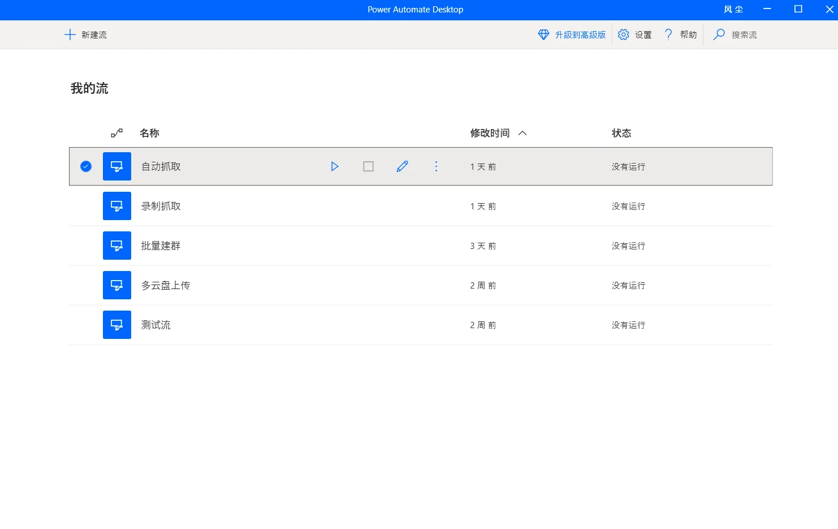
Task: Click 2 周 前 in 多云盘上传 row
Action: [x=483, y=286]
